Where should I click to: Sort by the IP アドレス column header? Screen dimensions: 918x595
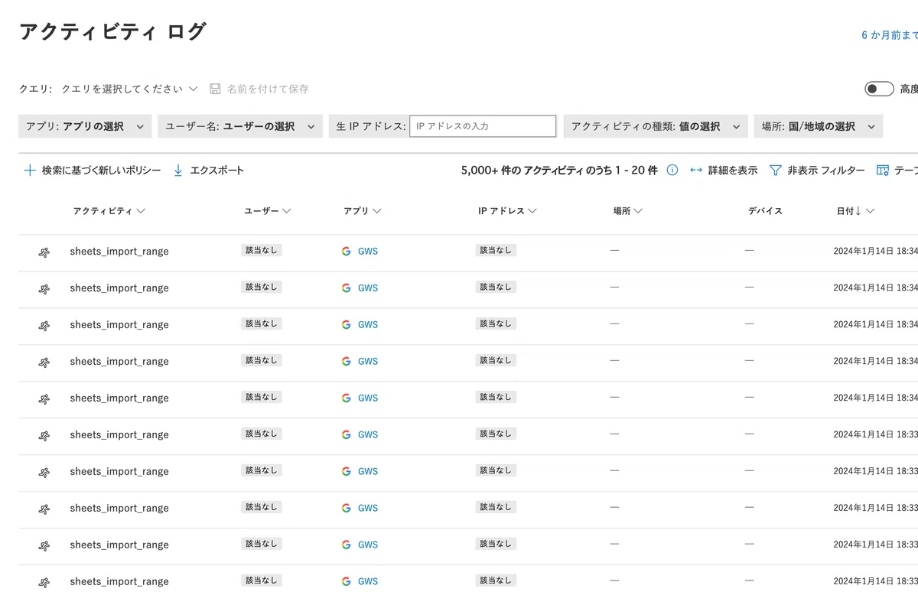[x=508, y=211]
